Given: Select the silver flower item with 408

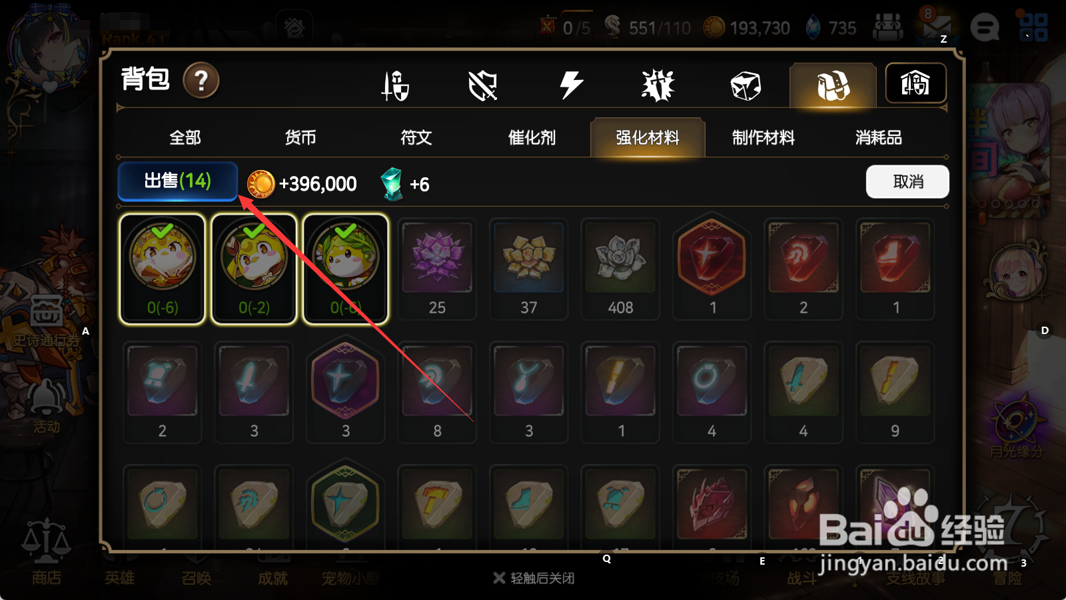Looking at the screenshot, I should [620, 269].
